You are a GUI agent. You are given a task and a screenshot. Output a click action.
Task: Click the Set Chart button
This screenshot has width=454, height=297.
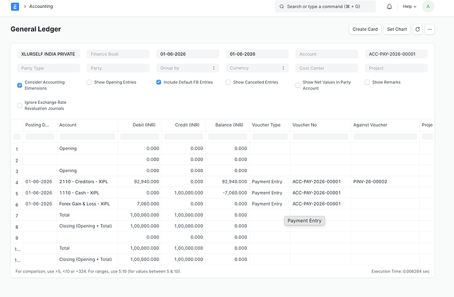coord(397,29)
